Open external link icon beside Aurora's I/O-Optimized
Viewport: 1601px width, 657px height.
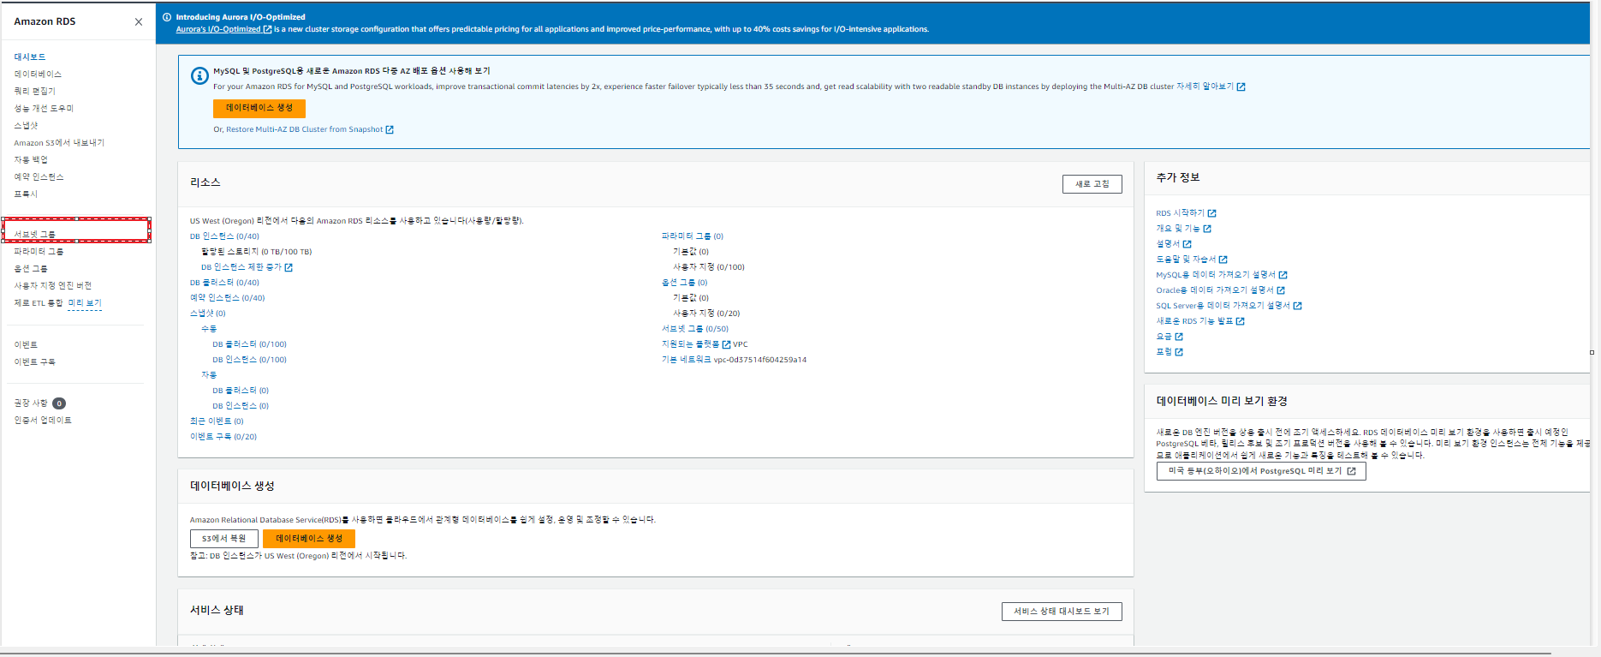tap(267, 29)
